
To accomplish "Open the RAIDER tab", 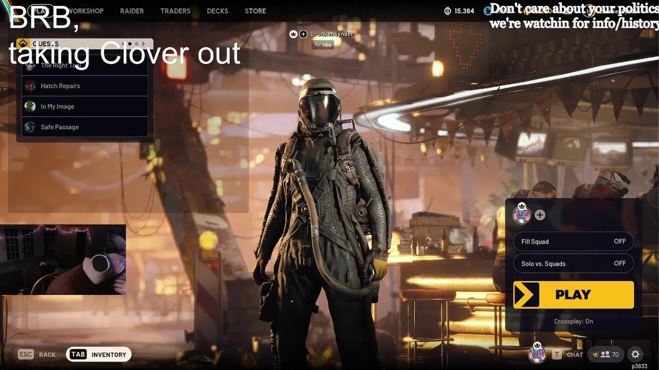I will 132,11.
